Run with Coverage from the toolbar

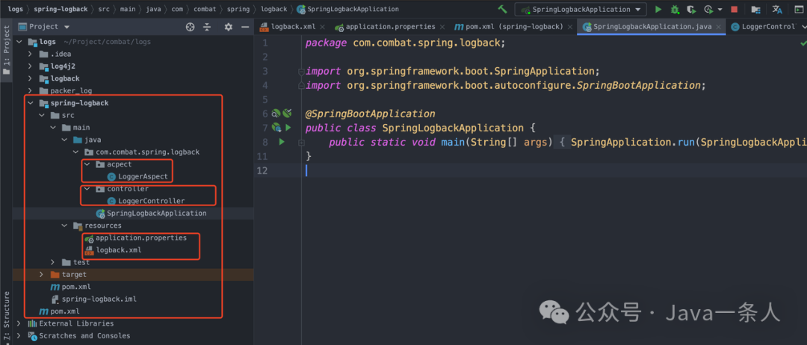click(693, 10)
